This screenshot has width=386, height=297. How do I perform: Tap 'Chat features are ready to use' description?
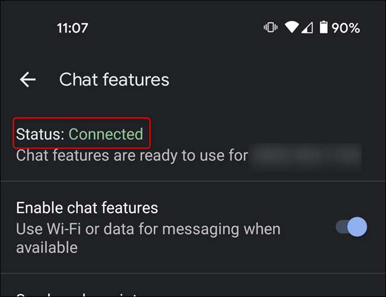(132, 156)
